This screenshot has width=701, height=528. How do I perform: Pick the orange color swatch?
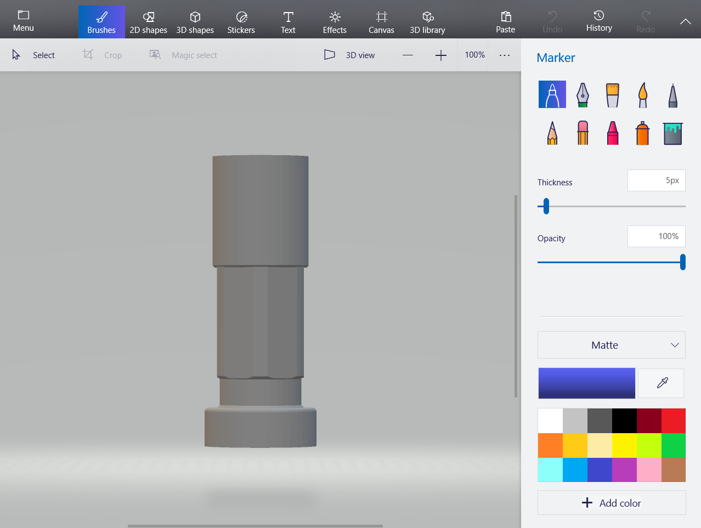tap(550, 445)
